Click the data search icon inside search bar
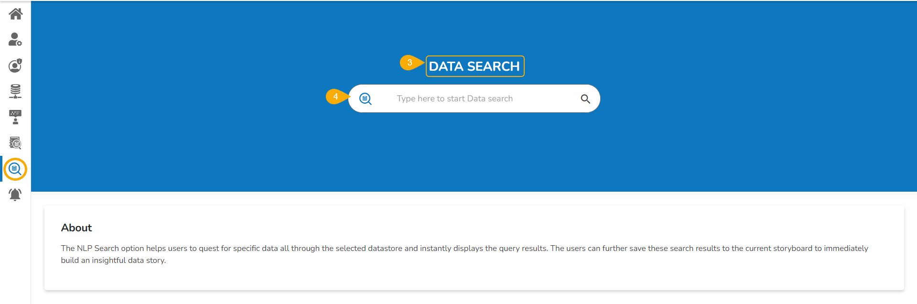Screen dimensions: 917x304 [x=366, y=99]
